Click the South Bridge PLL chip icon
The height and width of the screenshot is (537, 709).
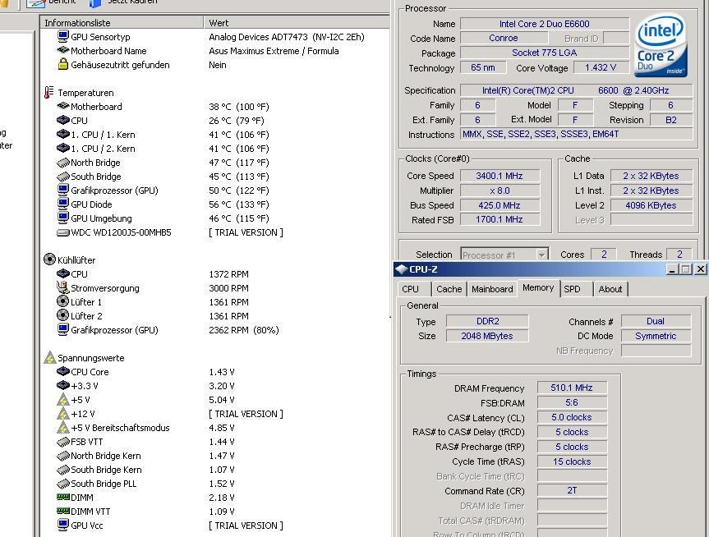click(x=63, y=484)
